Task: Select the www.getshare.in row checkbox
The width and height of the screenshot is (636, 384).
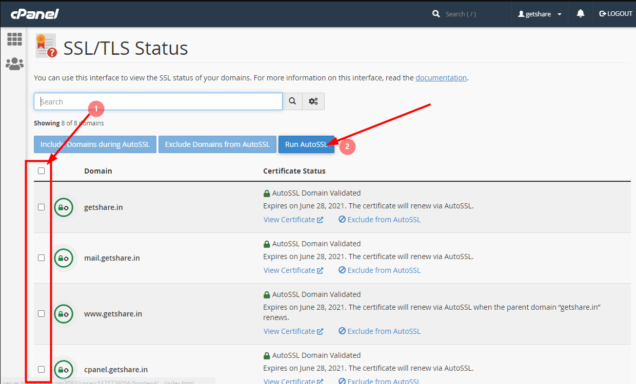Action: (41, 313)
